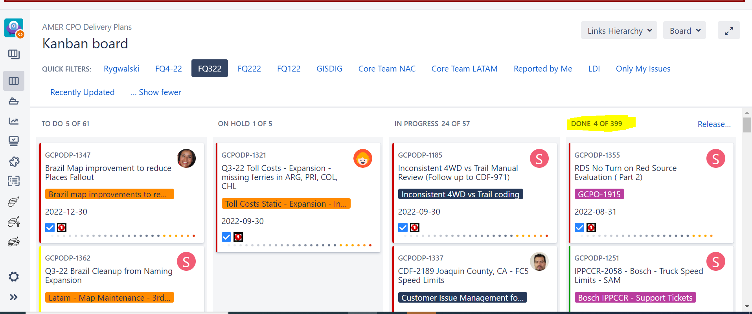752x314 pixels.
Task: Apply the LDI quick filter
Action: 594,69
